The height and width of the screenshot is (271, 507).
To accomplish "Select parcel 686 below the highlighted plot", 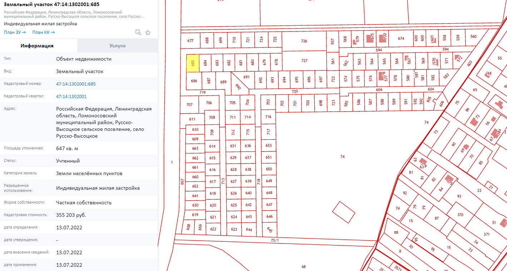I will (x=194, y=81).
